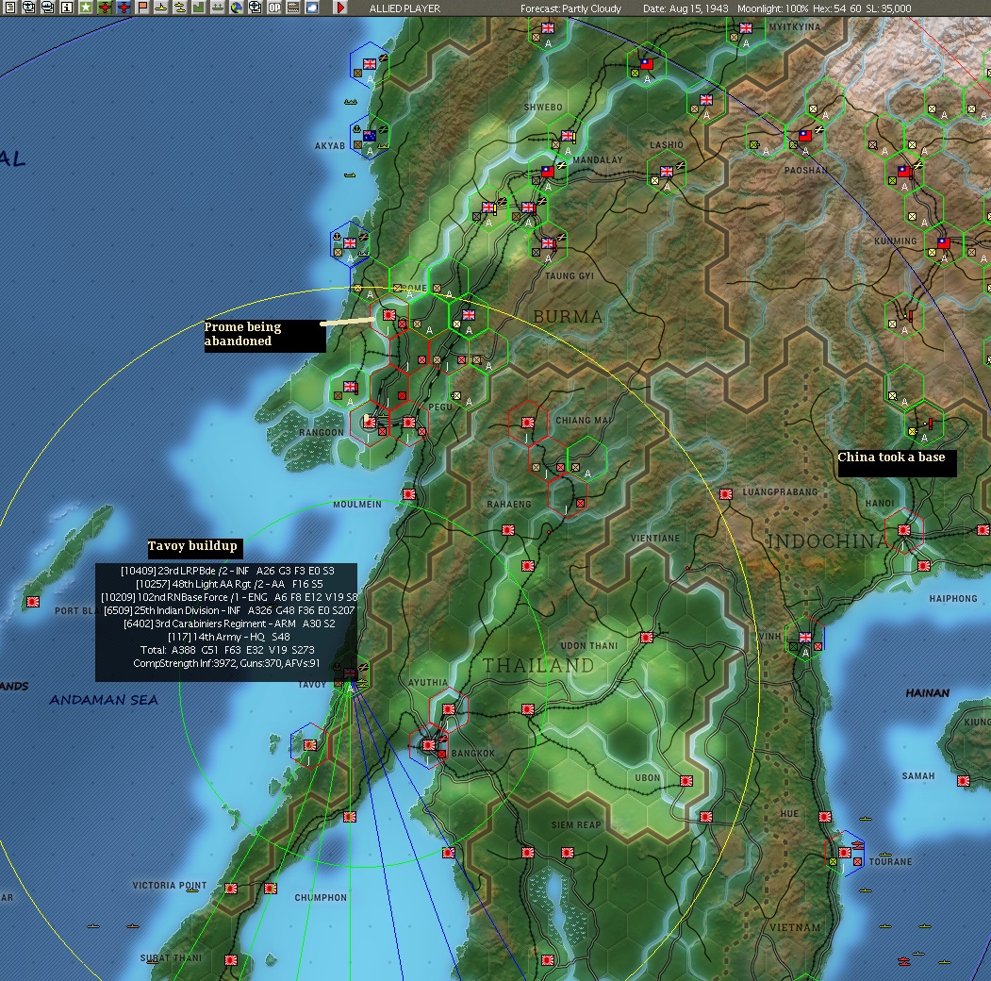Select the Japanese base at Samah

click(x=964, y=781)
